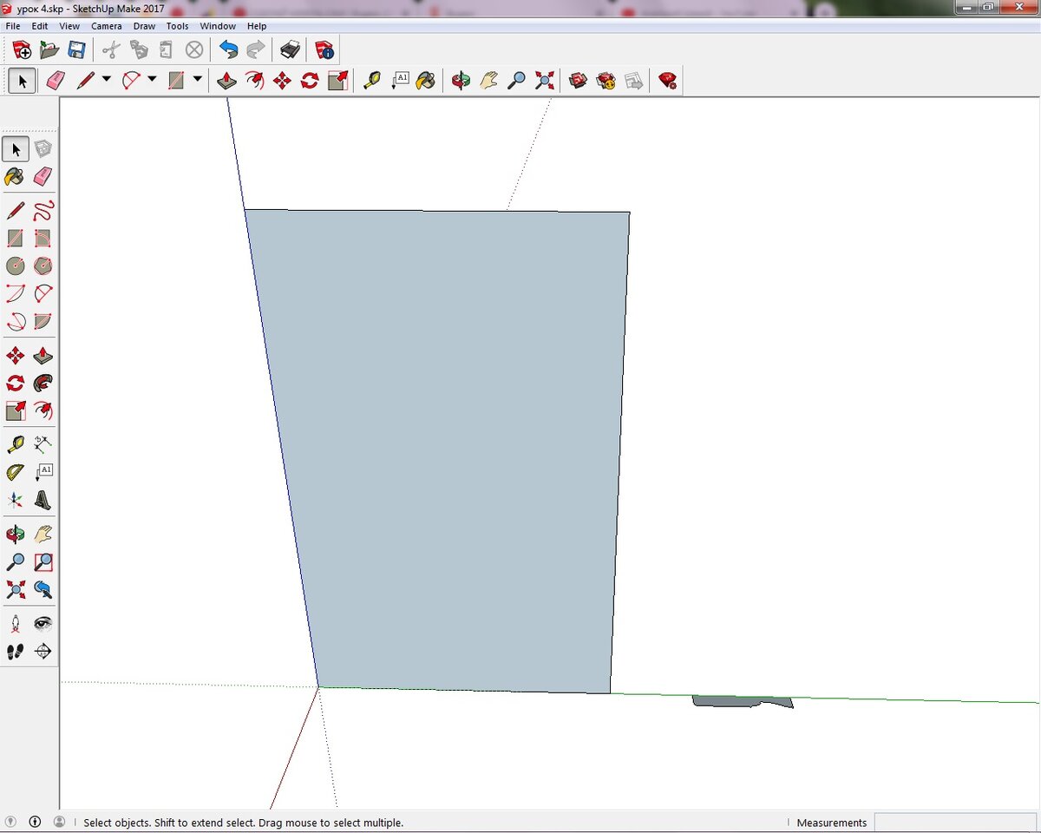Select Pan hand in the left tool palette

coord(43,534)
